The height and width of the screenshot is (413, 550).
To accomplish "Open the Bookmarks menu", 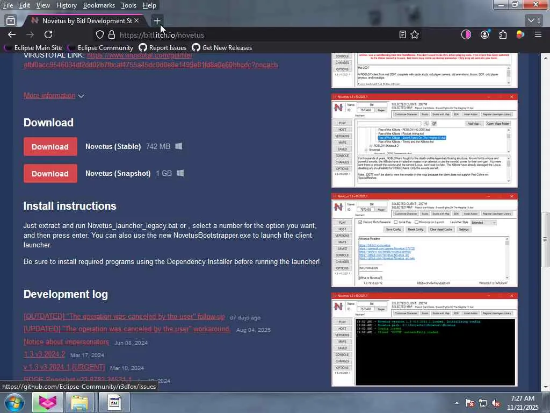I will (x=99, y=5).
